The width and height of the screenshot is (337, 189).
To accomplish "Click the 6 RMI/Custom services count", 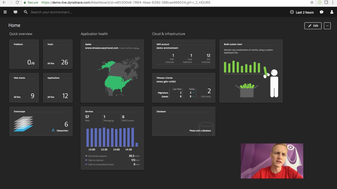I will [x=123, y=117].
